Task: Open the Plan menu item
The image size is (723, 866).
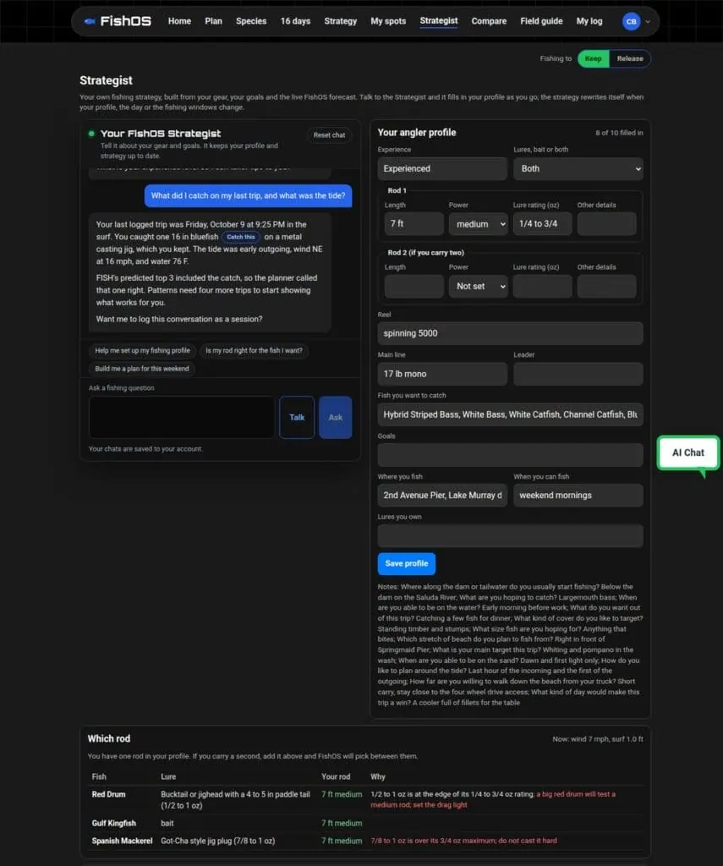Action: (213, 21)
